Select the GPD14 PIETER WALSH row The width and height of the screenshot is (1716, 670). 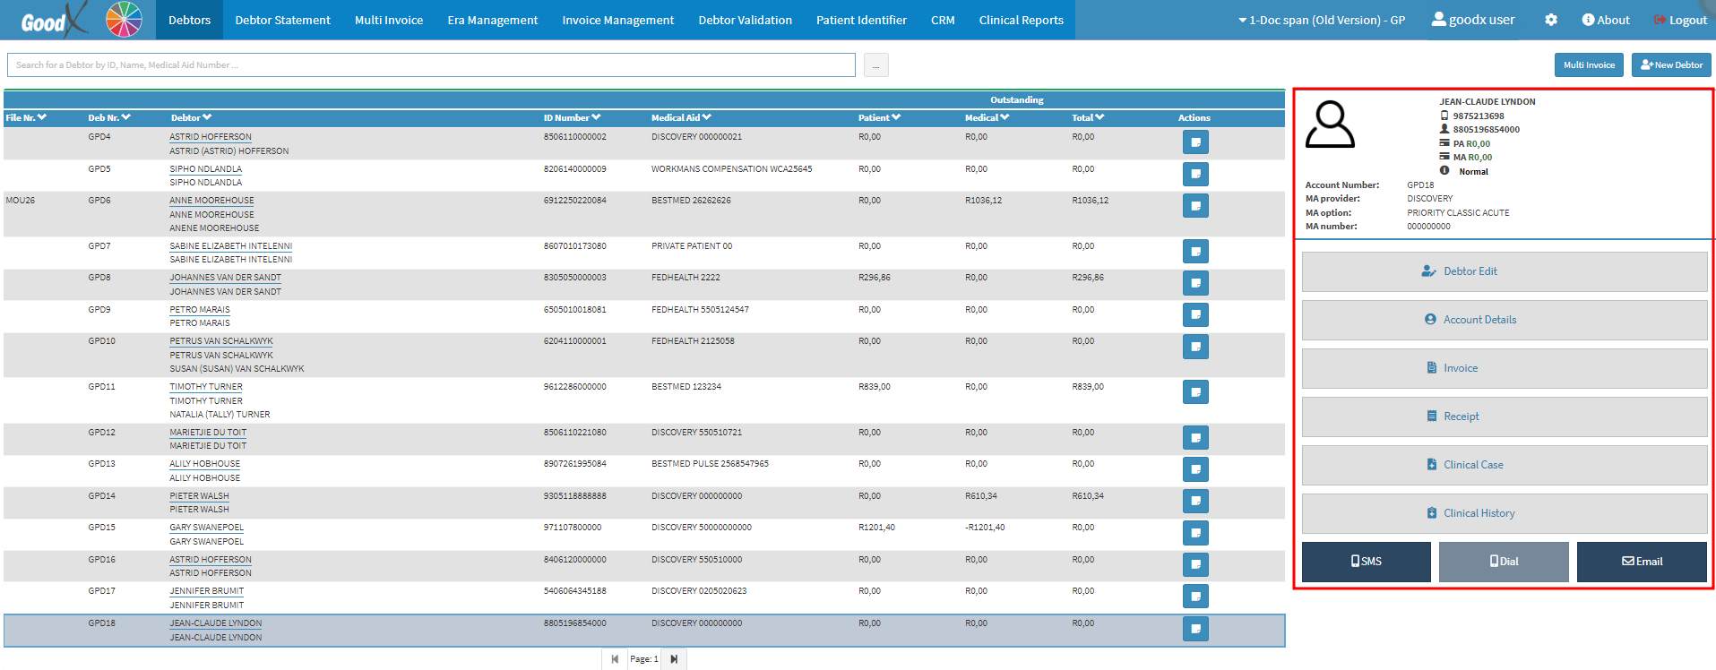pos(644,502)
